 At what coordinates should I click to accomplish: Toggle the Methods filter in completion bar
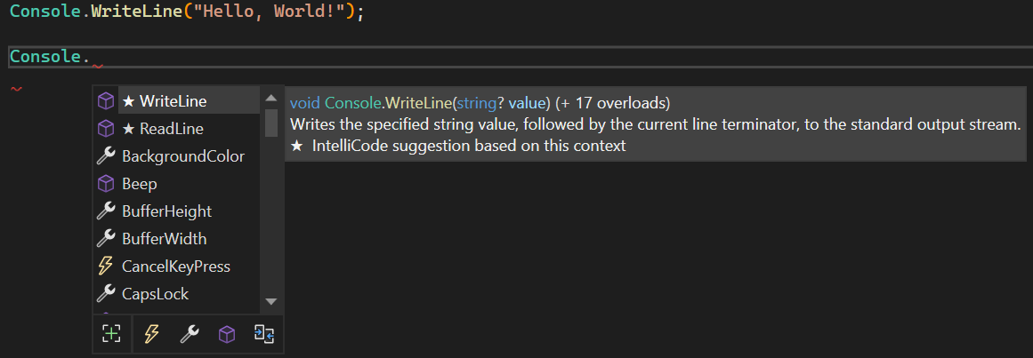tap(227, 334)
